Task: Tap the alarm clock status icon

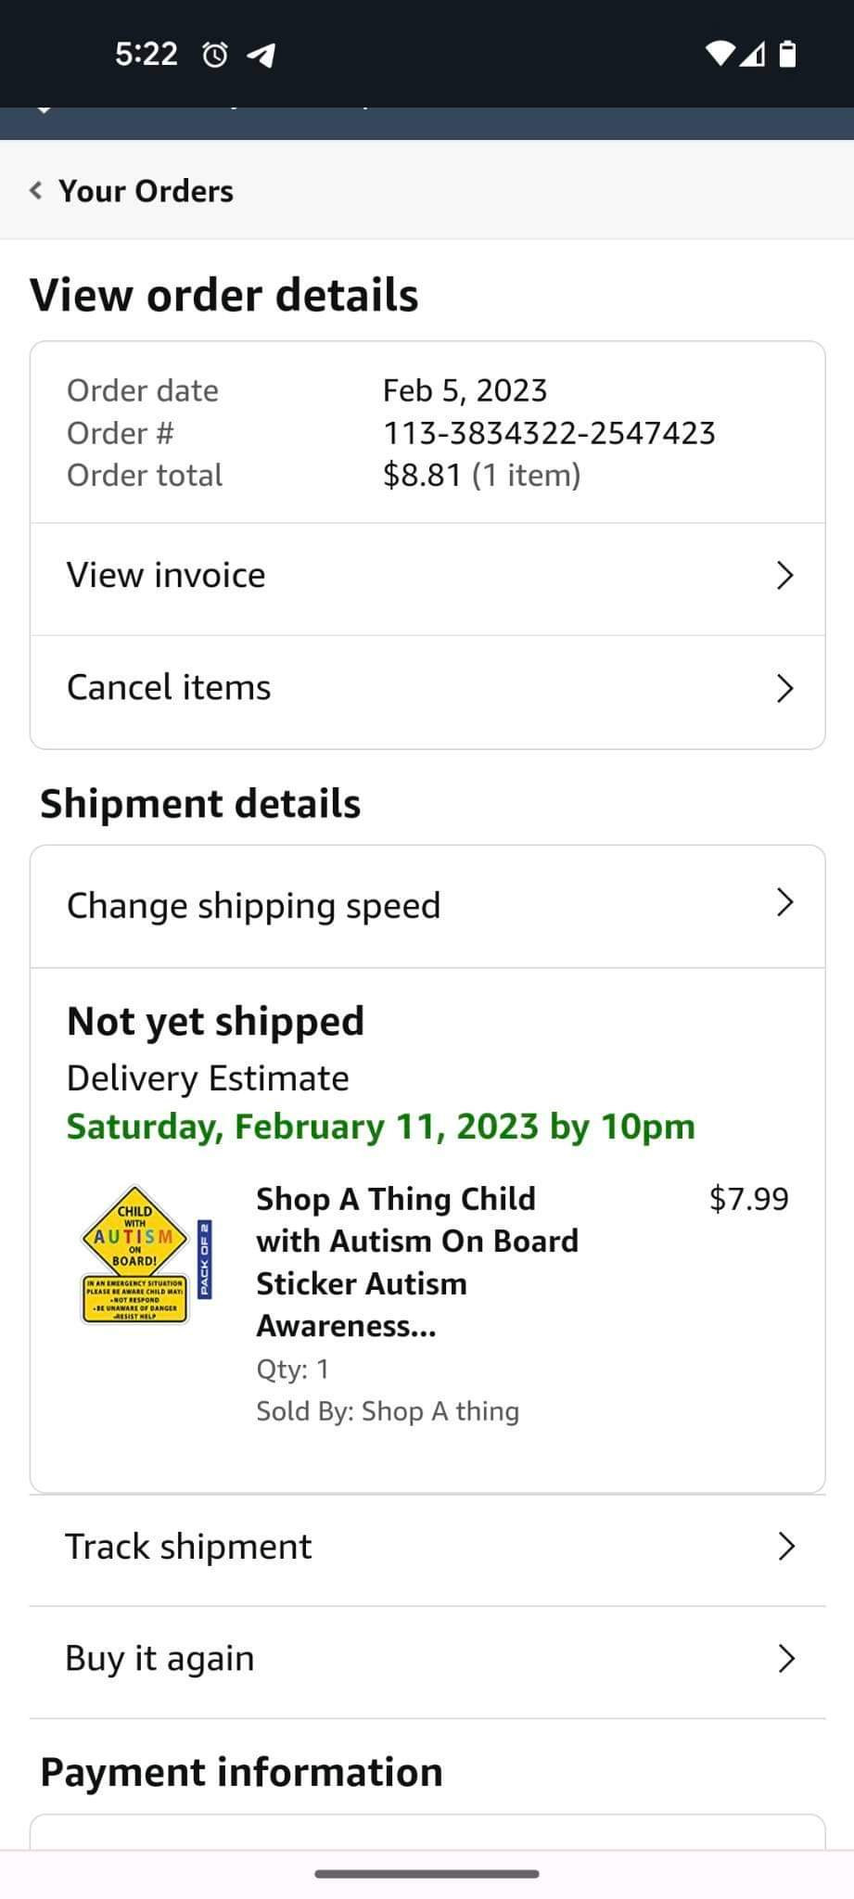Action: 214,56
